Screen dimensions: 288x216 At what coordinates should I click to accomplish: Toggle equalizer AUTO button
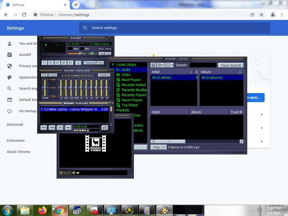(53, 75)
